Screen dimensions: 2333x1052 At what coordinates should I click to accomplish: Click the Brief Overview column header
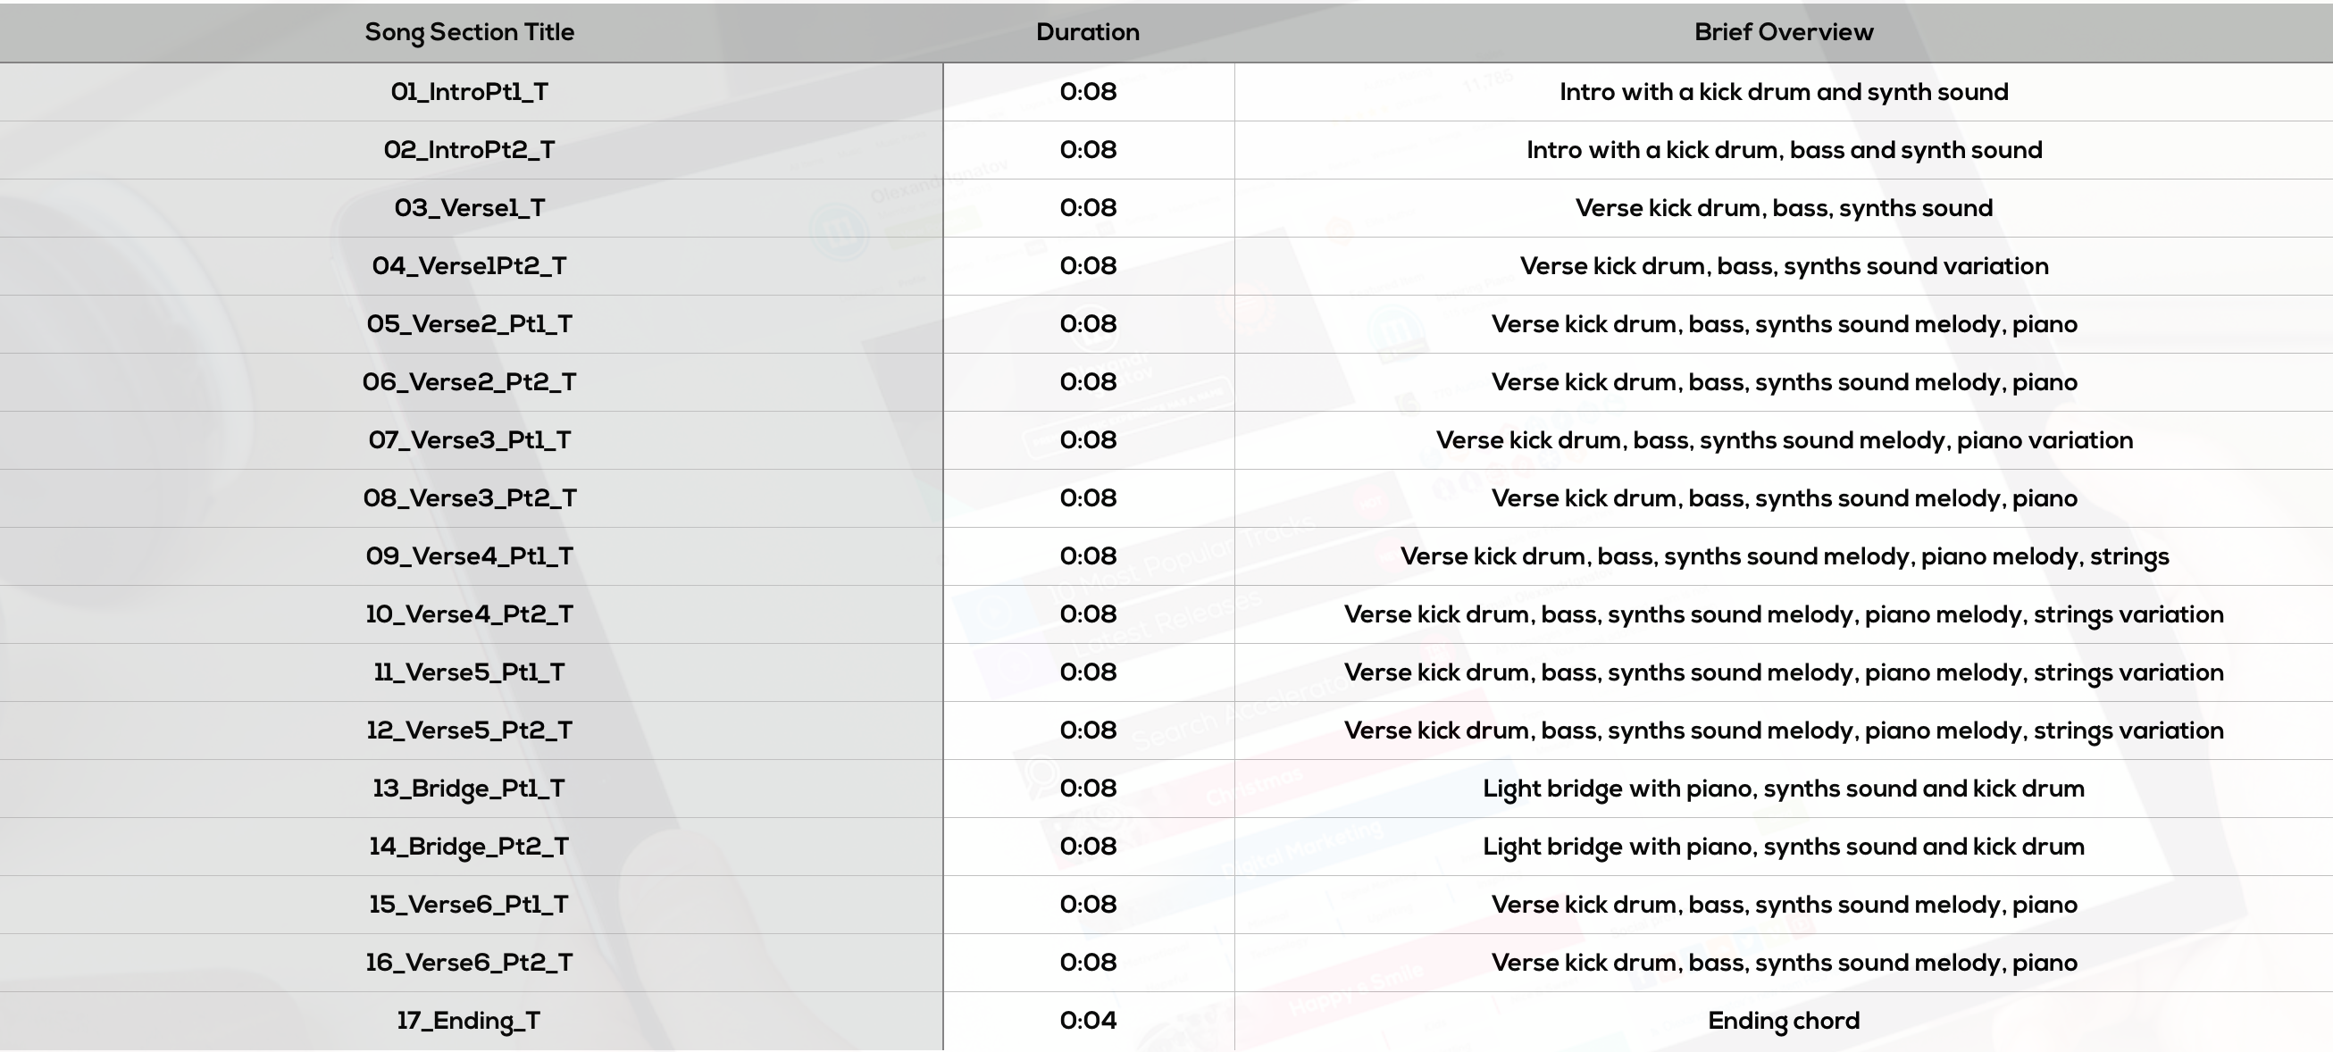pyautogui.click(x=1784, y=31)
